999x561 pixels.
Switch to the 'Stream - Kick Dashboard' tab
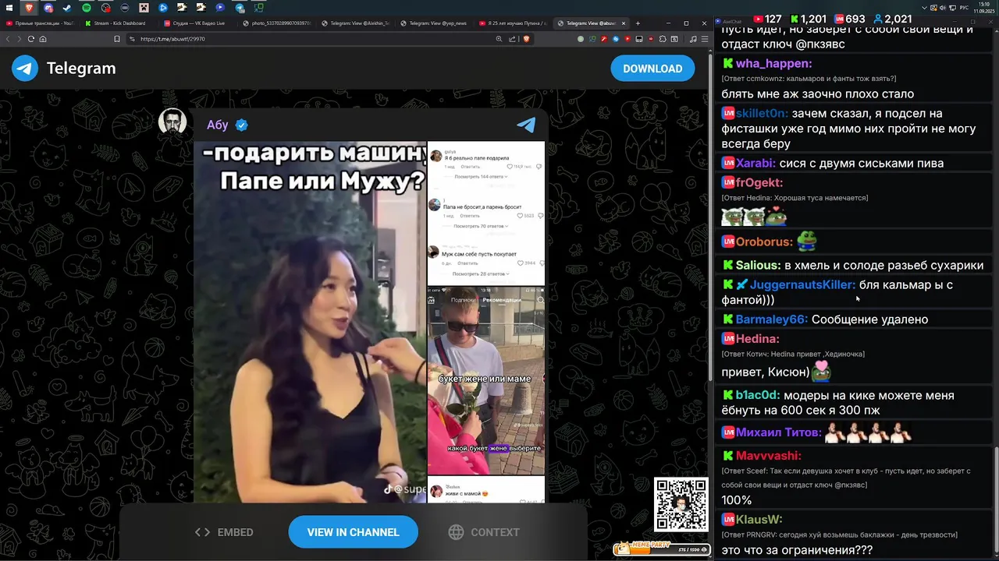[117, 23]
